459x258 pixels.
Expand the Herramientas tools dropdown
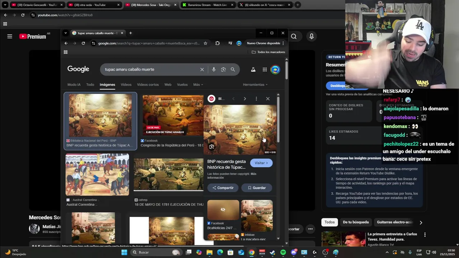[255, 85]
